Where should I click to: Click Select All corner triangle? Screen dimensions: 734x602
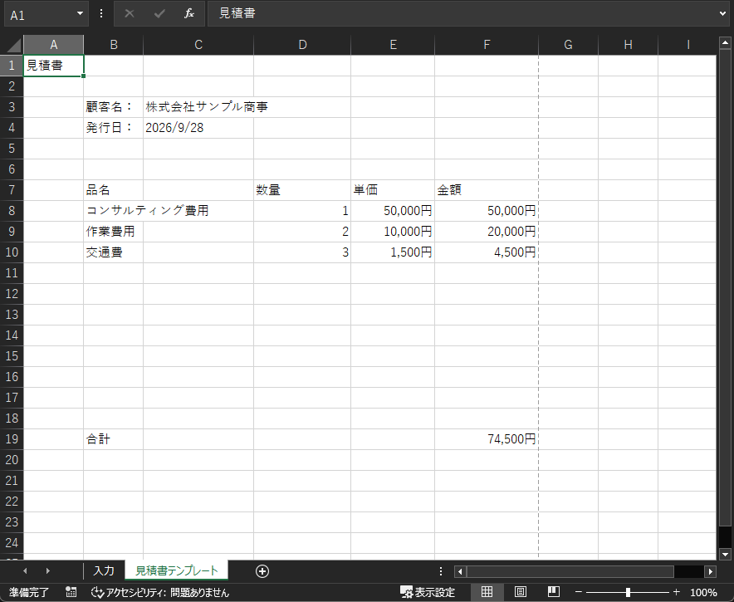tap(12, 45)
